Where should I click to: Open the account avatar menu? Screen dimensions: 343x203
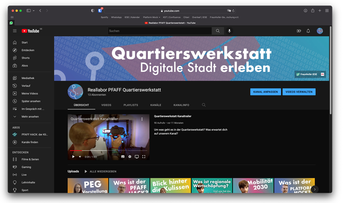coord(320,31)
